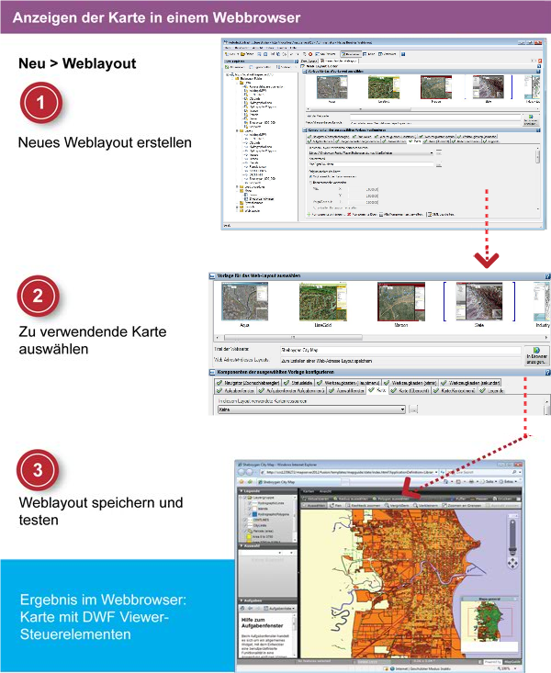Image resolution: width=551 pixels, height=673 pixels.
Task: Open help for the Vorlage section
Action: pos(547,276)
